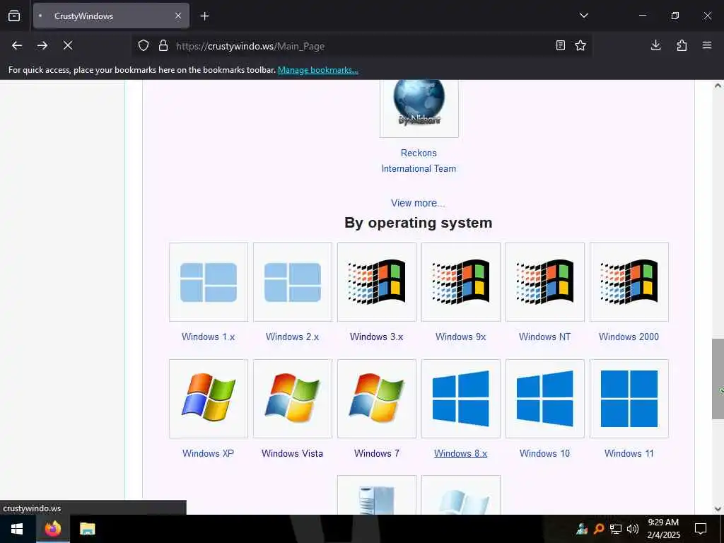The height and width of the screenshot is (543, 724).
Task: Close the CrustyWindows tab
Action: click(178, 16)
